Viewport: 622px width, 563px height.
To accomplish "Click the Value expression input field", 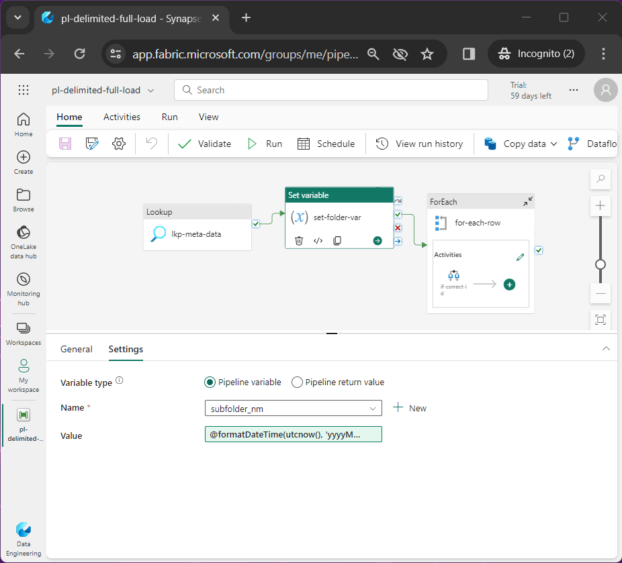I will (293, 435).
